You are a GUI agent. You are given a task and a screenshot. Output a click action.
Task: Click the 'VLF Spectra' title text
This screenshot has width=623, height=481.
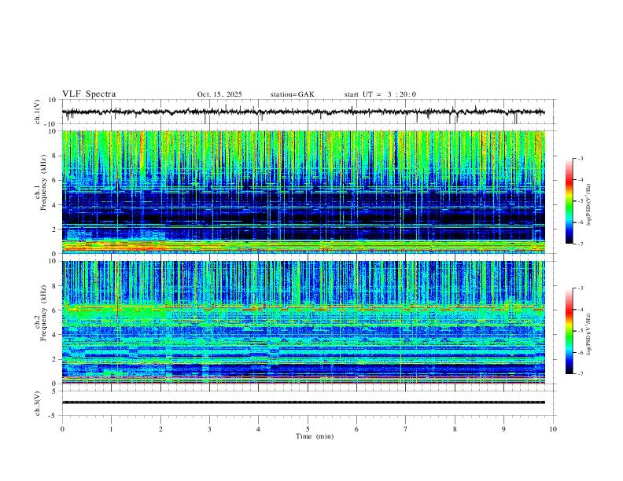[x=89, y=94]
